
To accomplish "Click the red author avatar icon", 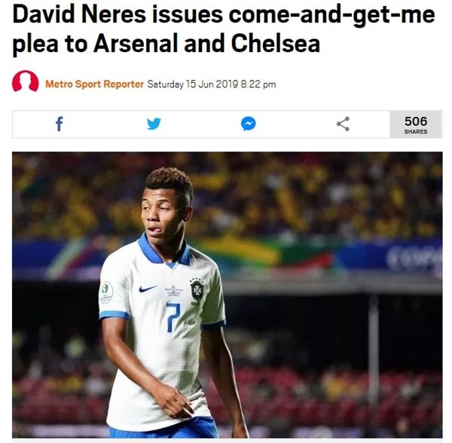I will tap(26, 81).
